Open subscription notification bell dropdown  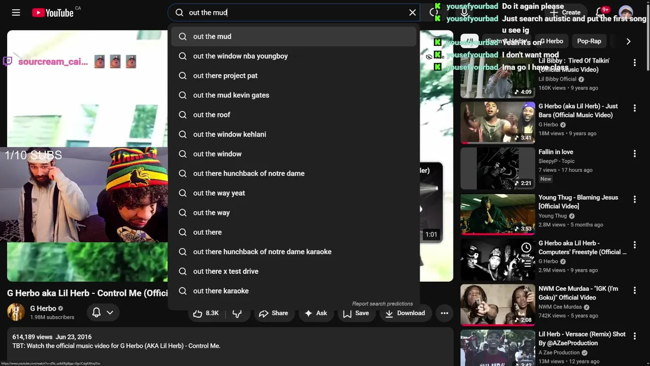click(x=103, y=313)
